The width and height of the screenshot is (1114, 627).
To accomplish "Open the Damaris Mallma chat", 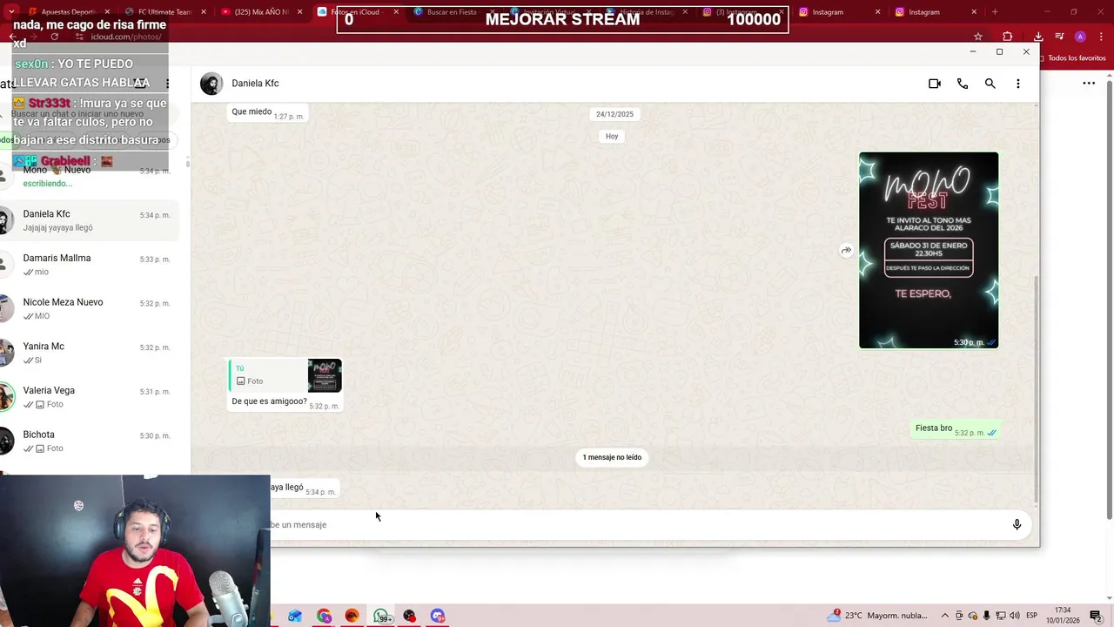I will [91, 265].
